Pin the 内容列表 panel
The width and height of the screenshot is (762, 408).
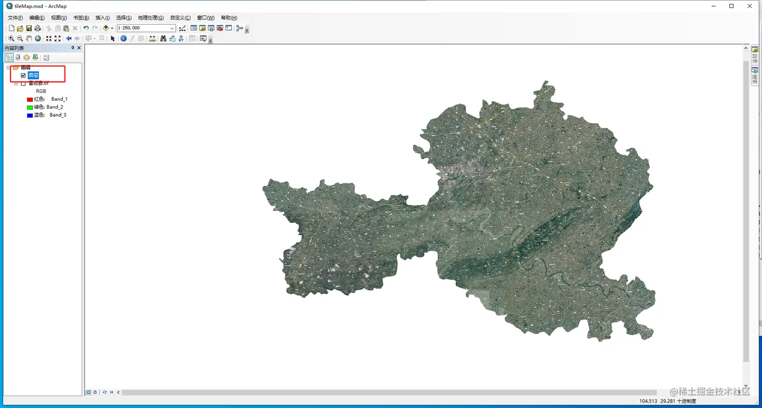73,48
